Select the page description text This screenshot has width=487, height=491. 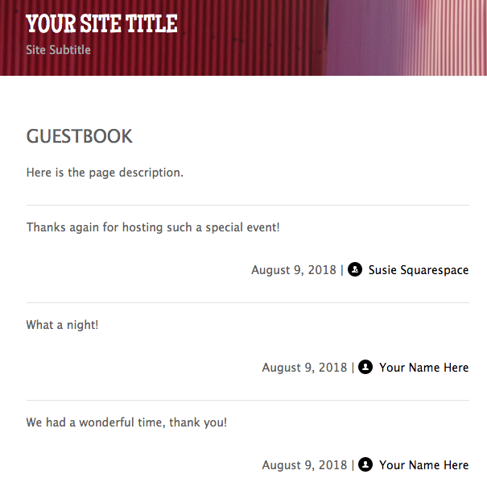105,173
